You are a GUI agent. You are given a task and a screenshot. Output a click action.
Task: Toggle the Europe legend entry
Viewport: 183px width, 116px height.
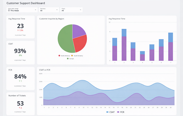click(x=70, y=58)
